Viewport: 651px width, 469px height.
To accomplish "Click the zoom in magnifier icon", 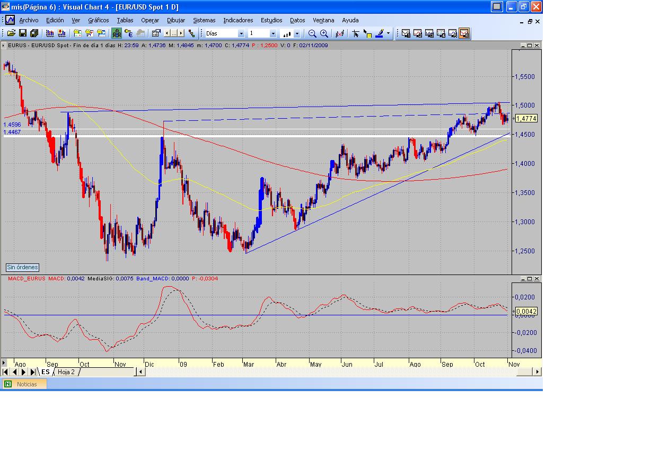I will click(x=324, y=33).
